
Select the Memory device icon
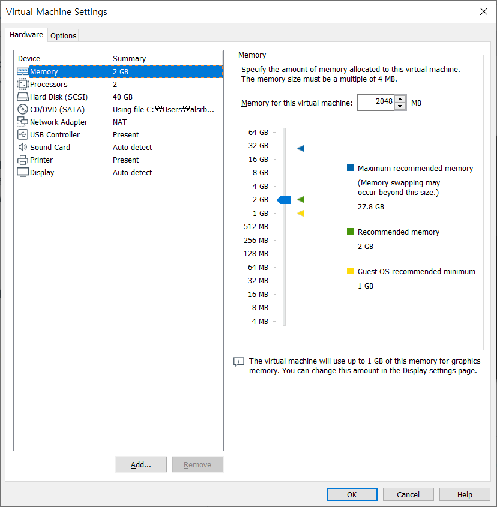23,71
